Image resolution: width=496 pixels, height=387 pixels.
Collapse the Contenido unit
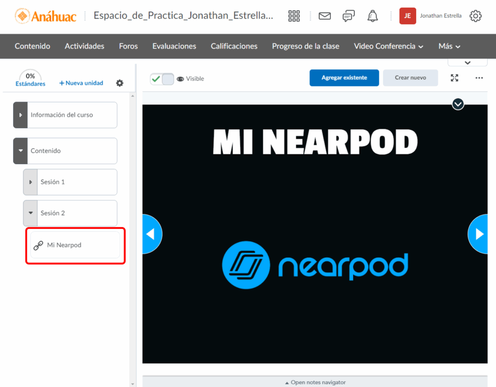pos(20,151)
